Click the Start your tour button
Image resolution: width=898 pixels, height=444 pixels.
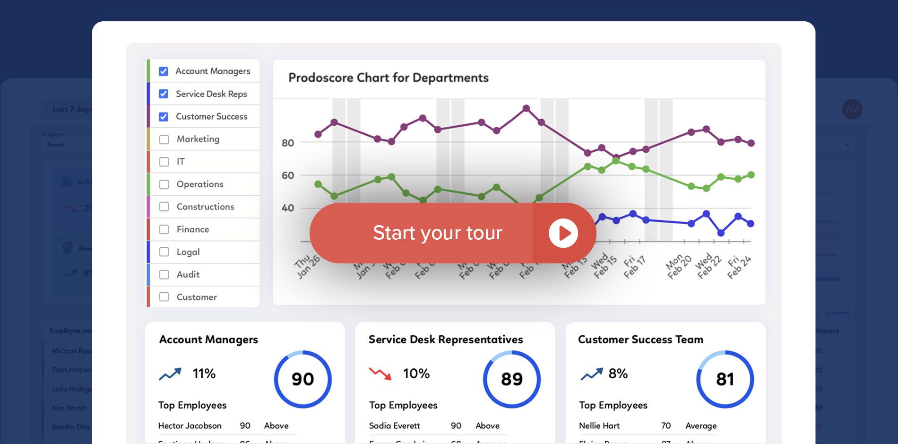click(x=453, y=233)
